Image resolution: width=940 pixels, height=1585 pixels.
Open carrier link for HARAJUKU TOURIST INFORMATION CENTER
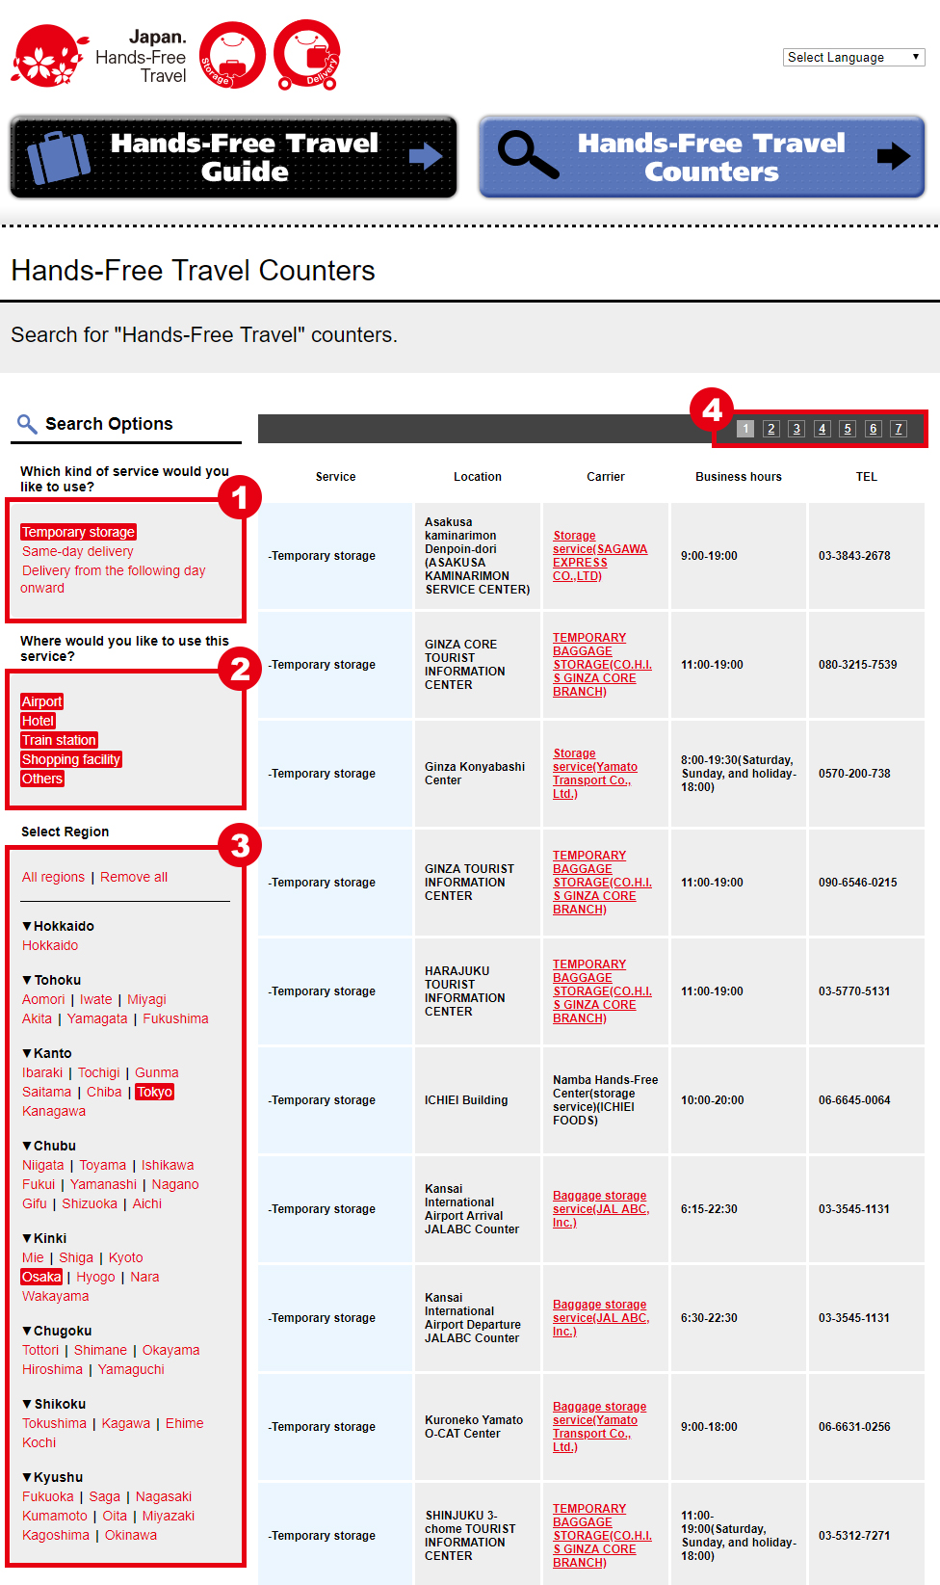tap(602, 991)
